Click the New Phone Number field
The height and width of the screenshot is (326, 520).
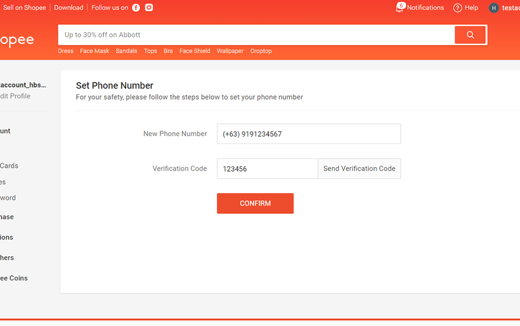309,134
